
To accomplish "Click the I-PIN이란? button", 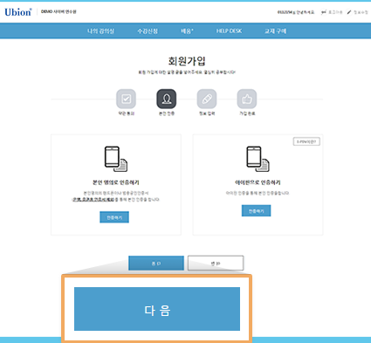I will click(306, 141).
